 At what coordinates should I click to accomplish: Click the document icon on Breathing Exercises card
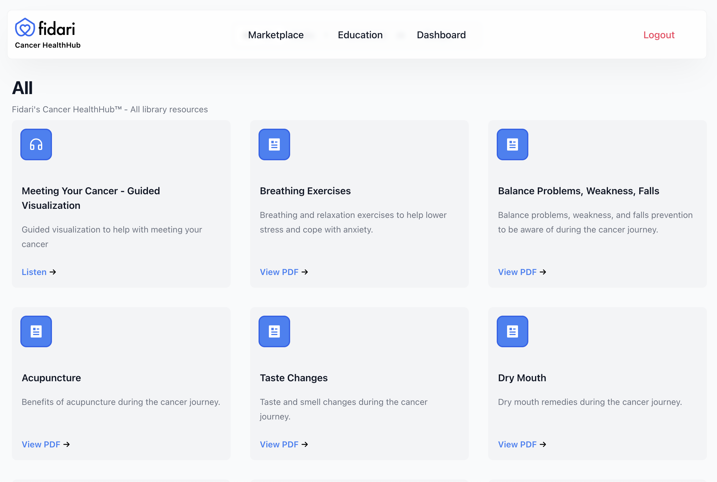point(274,144)
